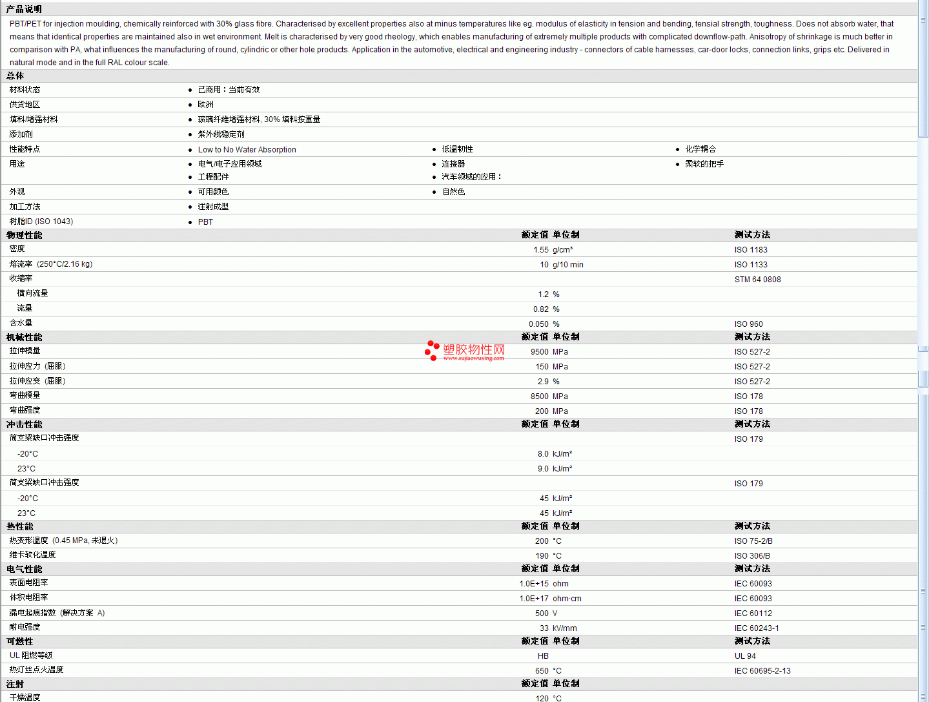The width and height of the screenshot is (929, 702).
Task: Click the 紫外线稳定剂 additive entry
Action: 221,134
